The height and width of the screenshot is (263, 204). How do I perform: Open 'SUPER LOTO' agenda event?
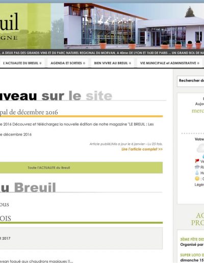[192, 255]
